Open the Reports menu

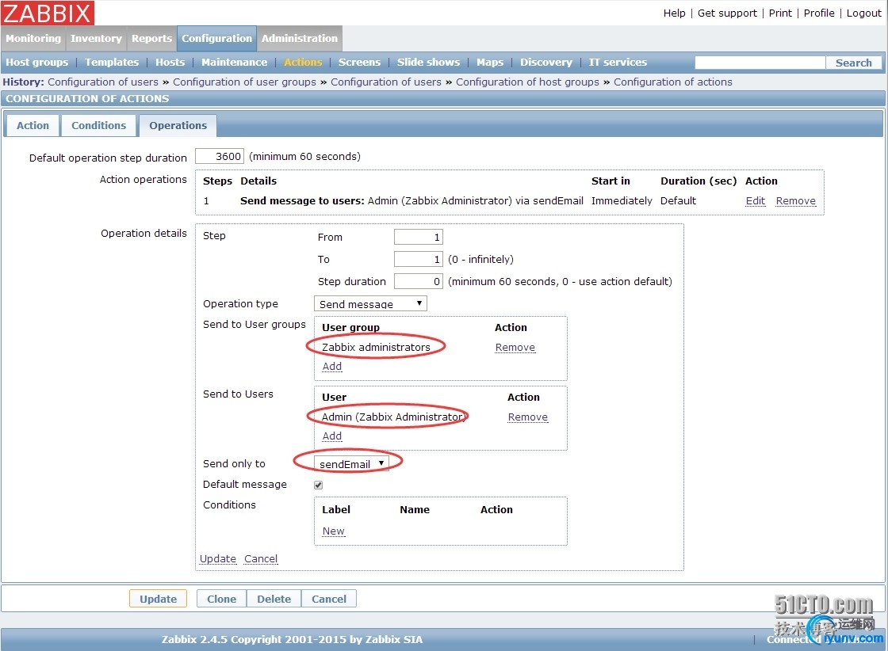tap(151, 39)
